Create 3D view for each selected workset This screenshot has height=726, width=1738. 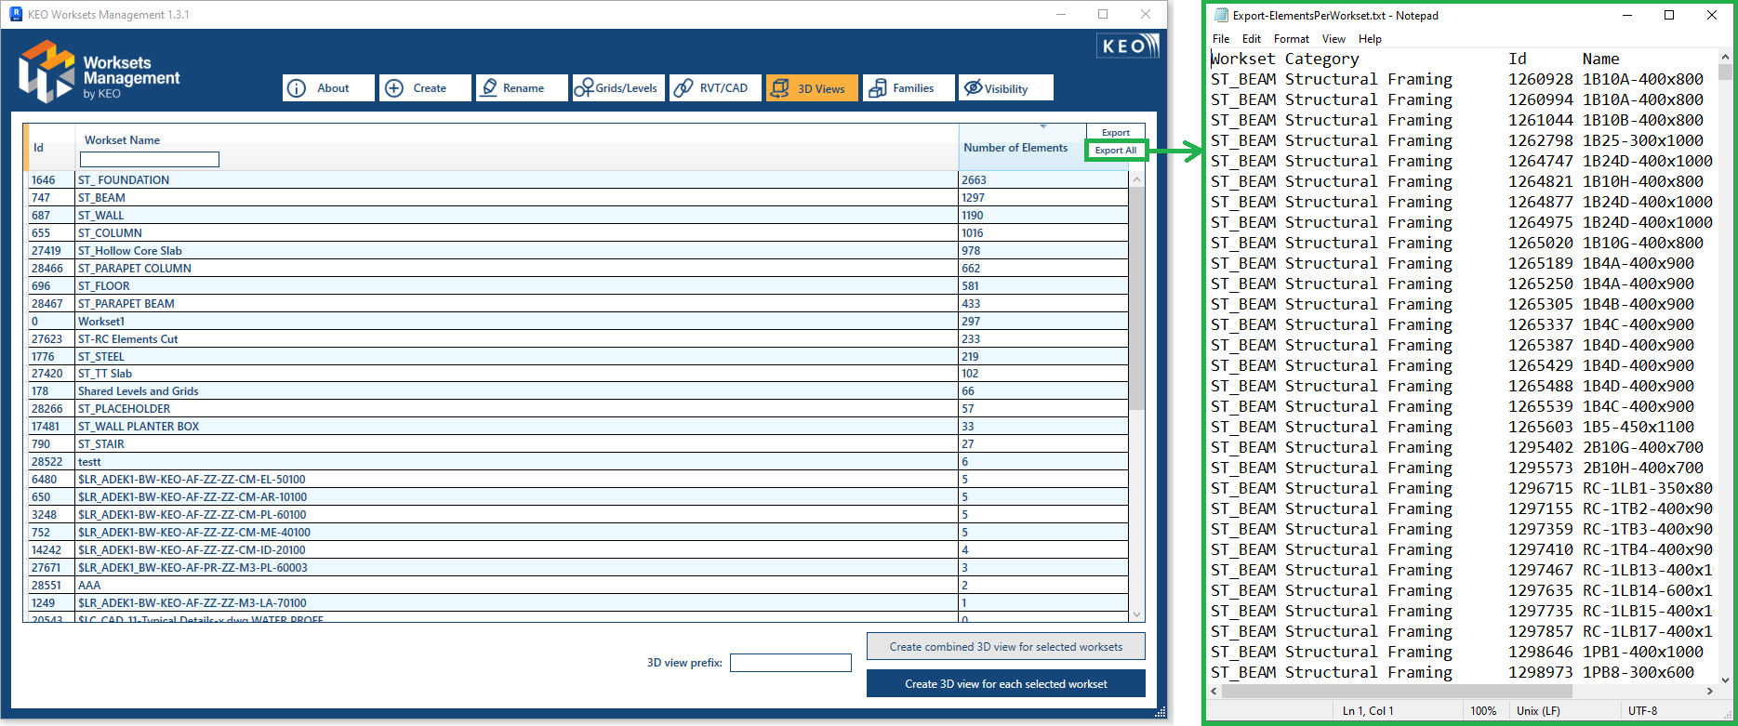(x=1005, y=684)
